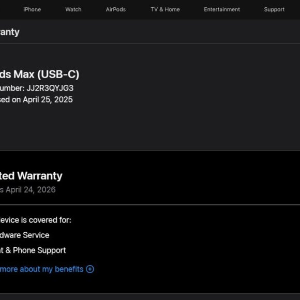Click the Phone Support coverage item
This screenshot has width=300, height=300.
pos(39,250)
